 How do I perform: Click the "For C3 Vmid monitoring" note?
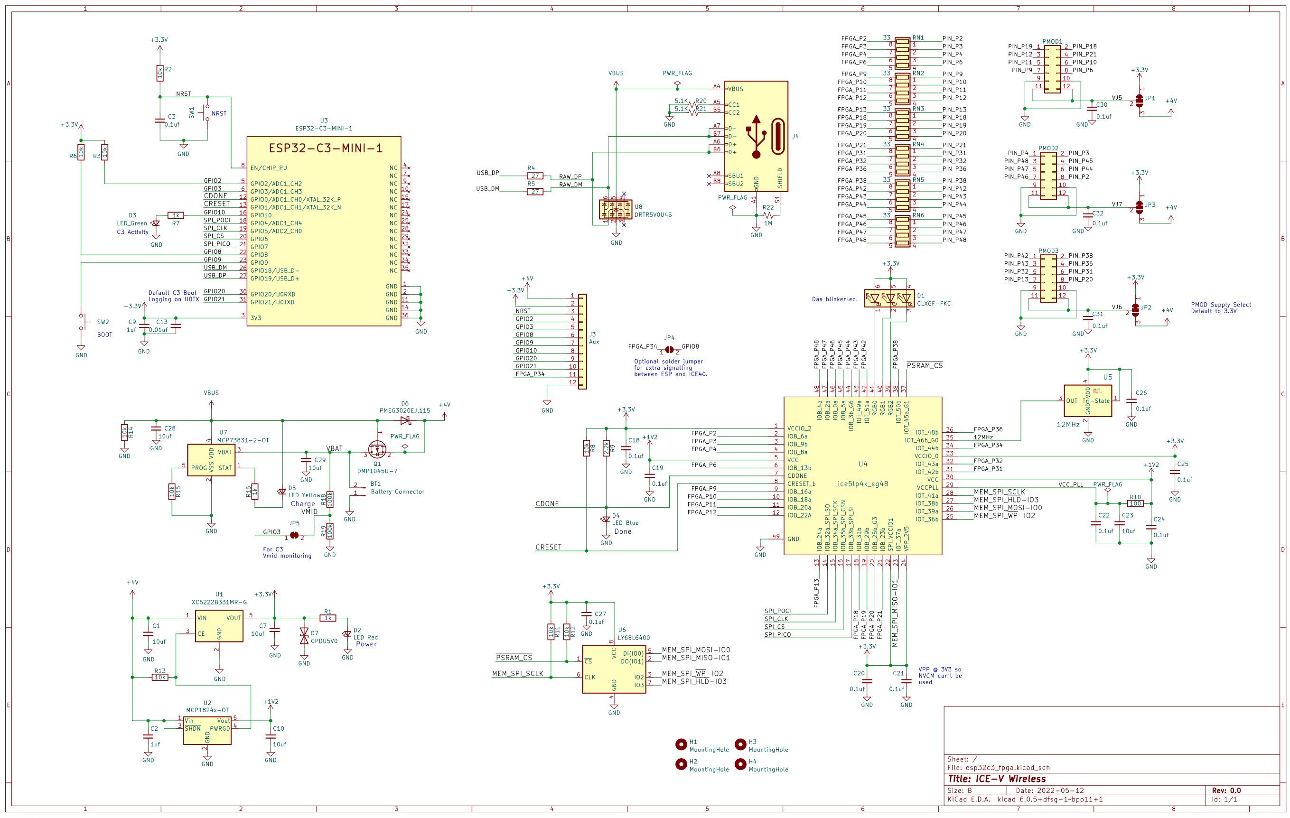pyautogui.click(x=287, y=552)
